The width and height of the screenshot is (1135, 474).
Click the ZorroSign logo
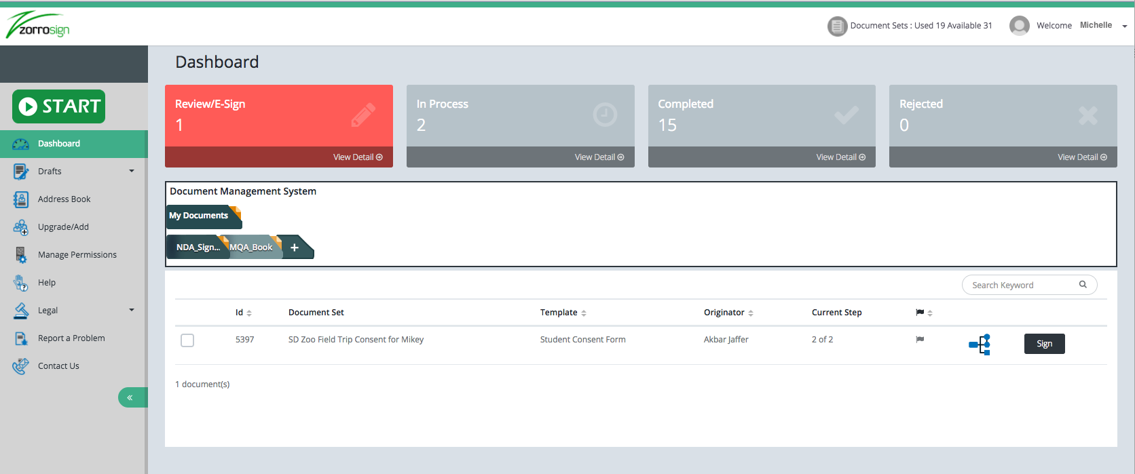[38, 25]
